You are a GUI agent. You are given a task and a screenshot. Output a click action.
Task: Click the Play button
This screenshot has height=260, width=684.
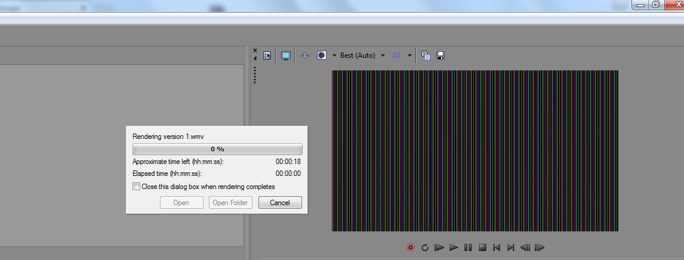(454, 247)
